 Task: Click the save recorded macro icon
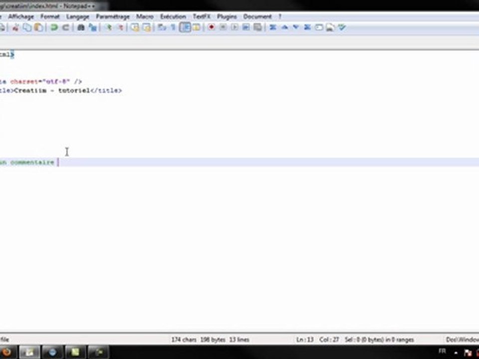[258, 28]
